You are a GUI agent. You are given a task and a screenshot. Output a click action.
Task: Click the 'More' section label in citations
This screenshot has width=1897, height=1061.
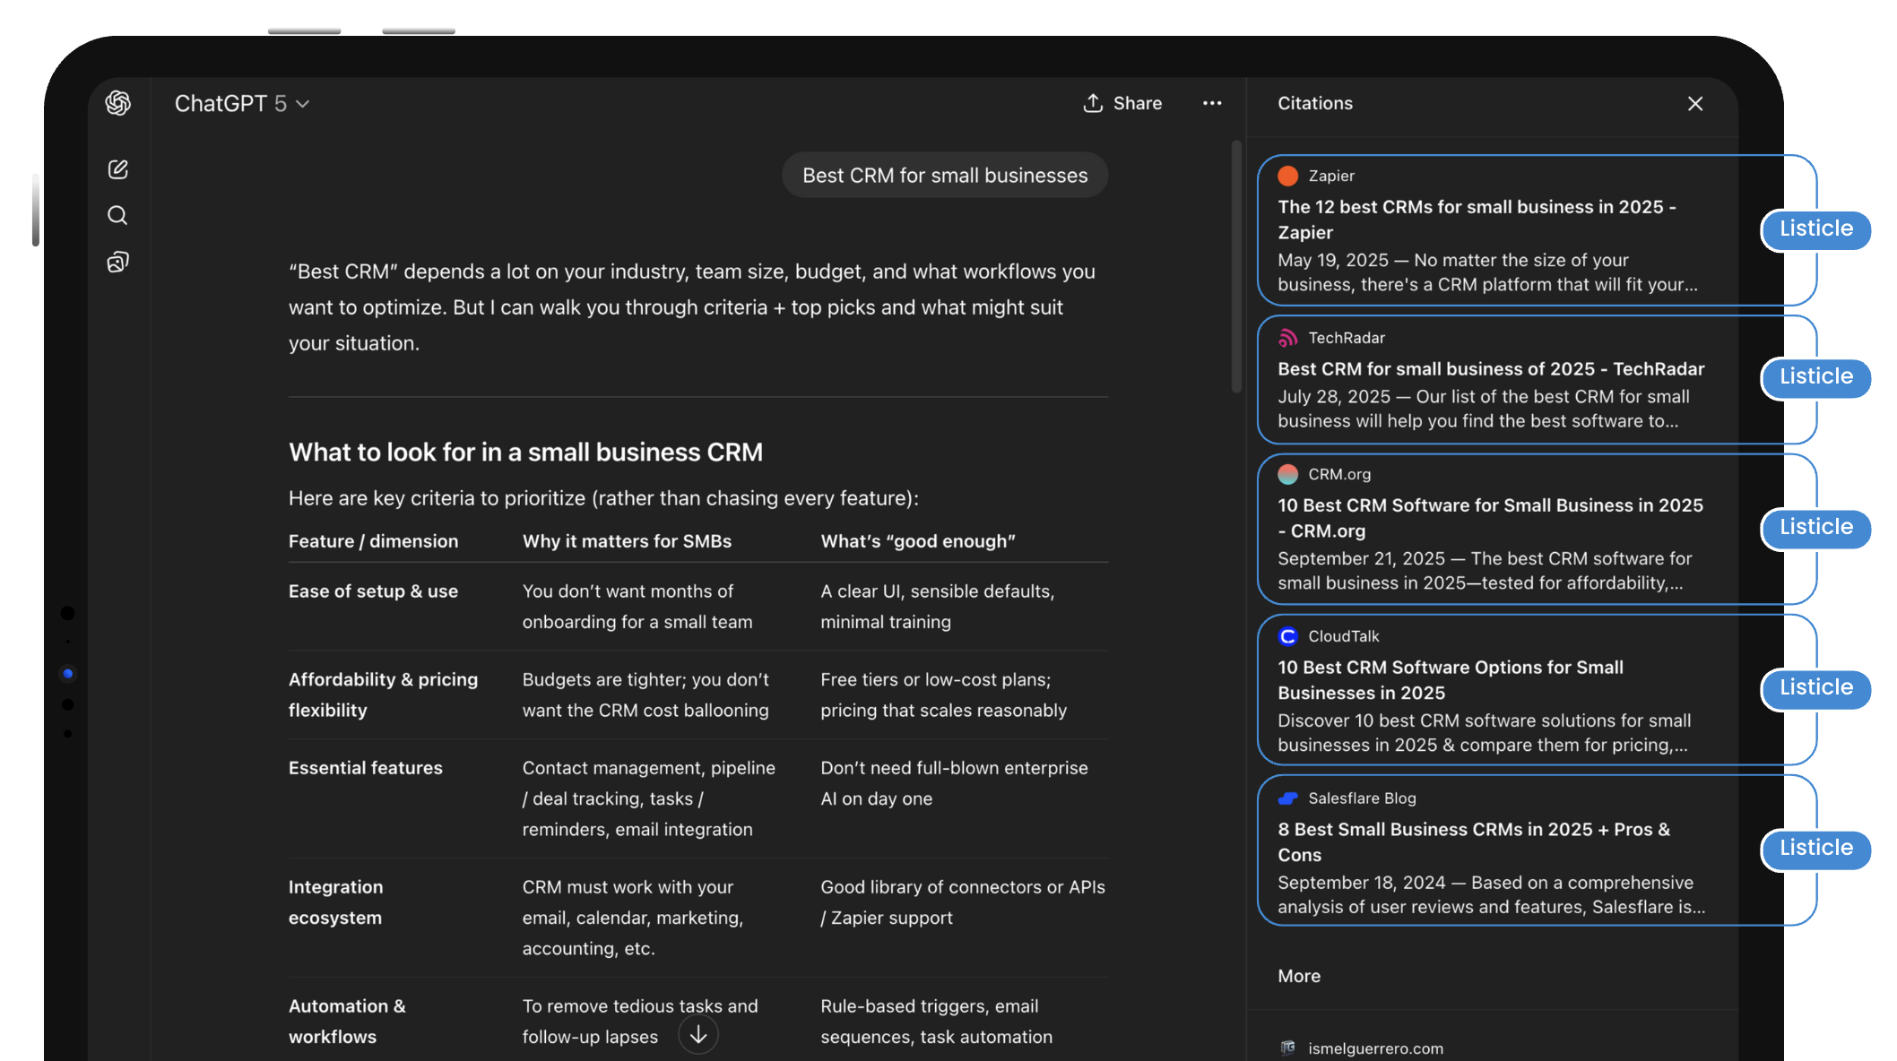coord(1299,976)
